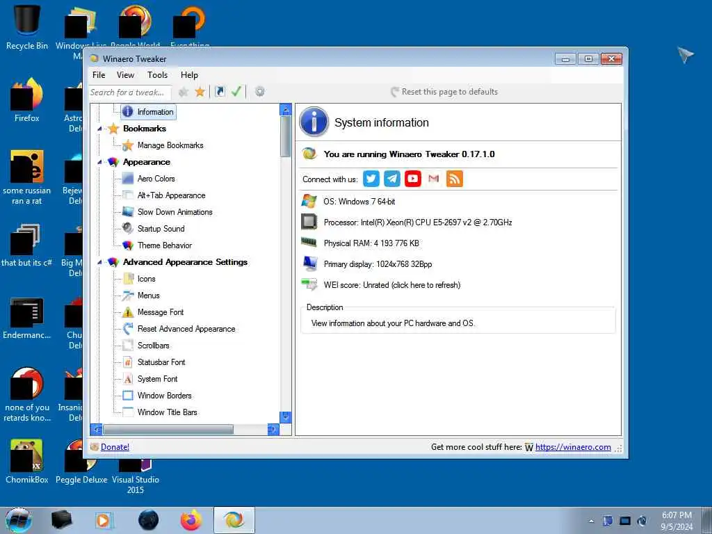Click the Firefox taskbar icon
The height and width of the screenshot is (534, 712).
point(191,520)
